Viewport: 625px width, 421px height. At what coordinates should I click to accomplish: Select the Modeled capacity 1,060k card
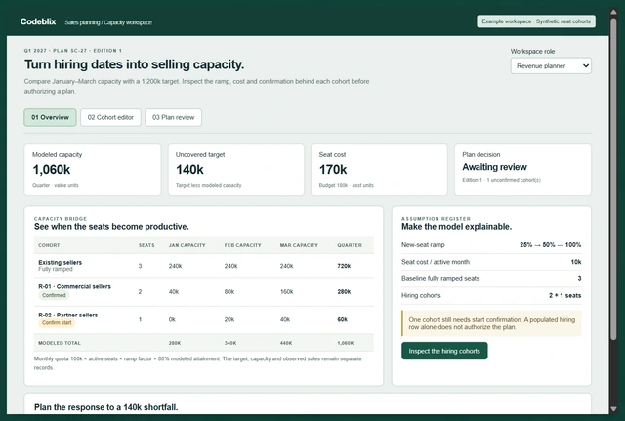coord(93,169)
